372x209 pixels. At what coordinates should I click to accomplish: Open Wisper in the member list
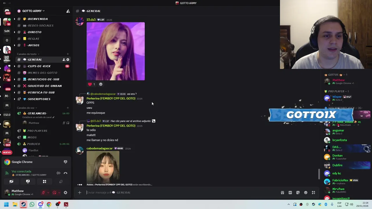coord(347,98)
